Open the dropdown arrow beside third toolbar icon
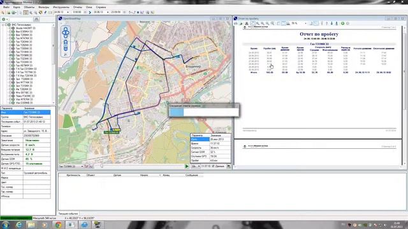Viewport: 408px width, 229px height. 16,12
